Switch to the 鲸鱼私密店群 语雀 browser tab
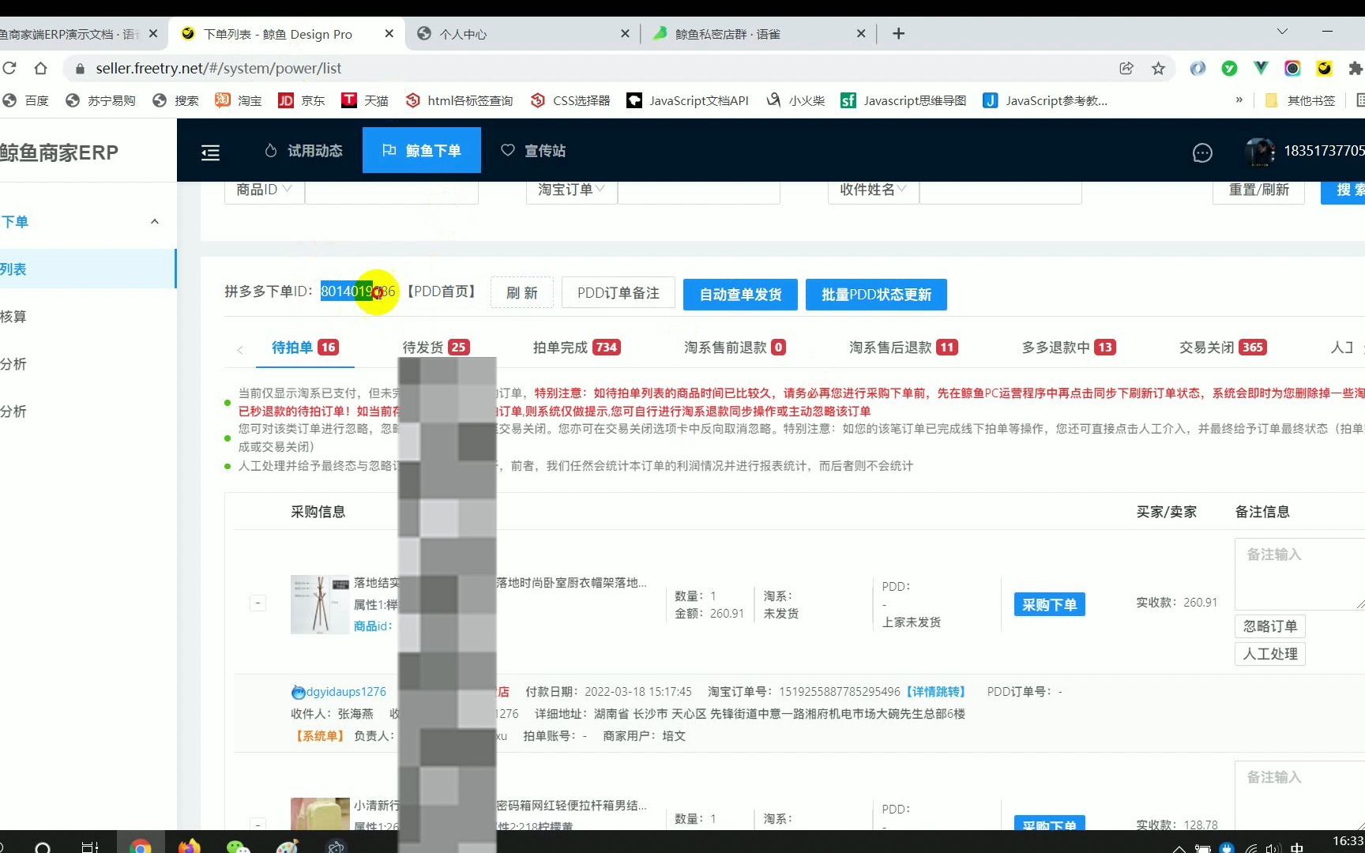Viewport: 1365px width, 853px height. coord(758,34)
